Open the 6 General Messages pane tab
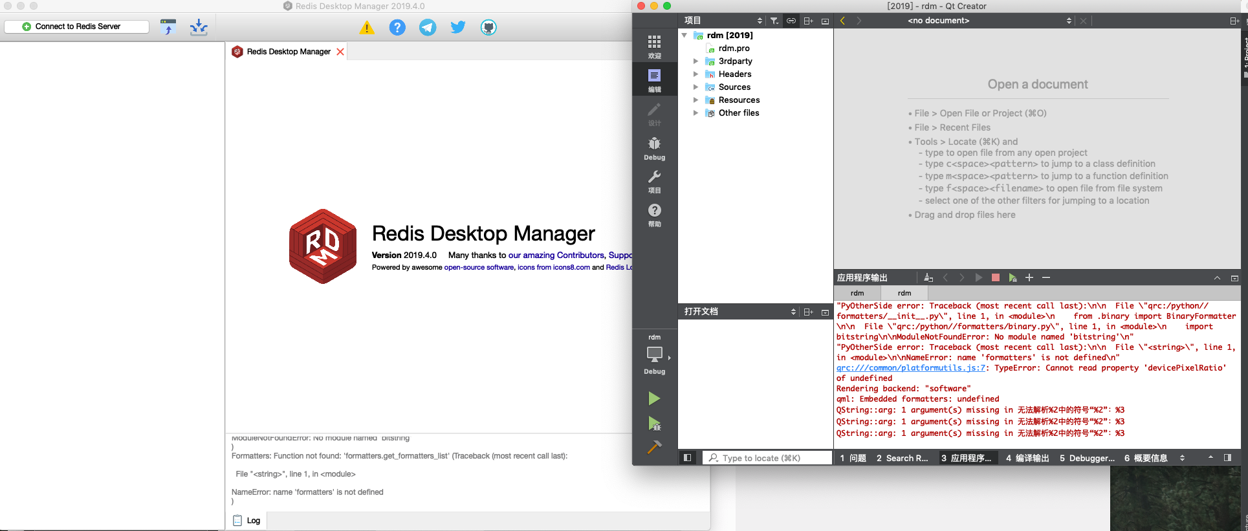This screenshot has height=531, width=1248. [x=1146, y=458]
